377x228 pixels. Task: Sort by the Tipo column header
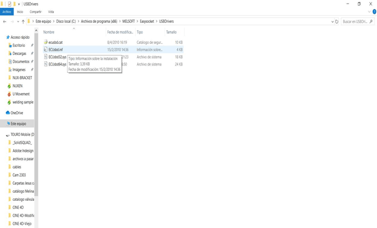point(140,32)
